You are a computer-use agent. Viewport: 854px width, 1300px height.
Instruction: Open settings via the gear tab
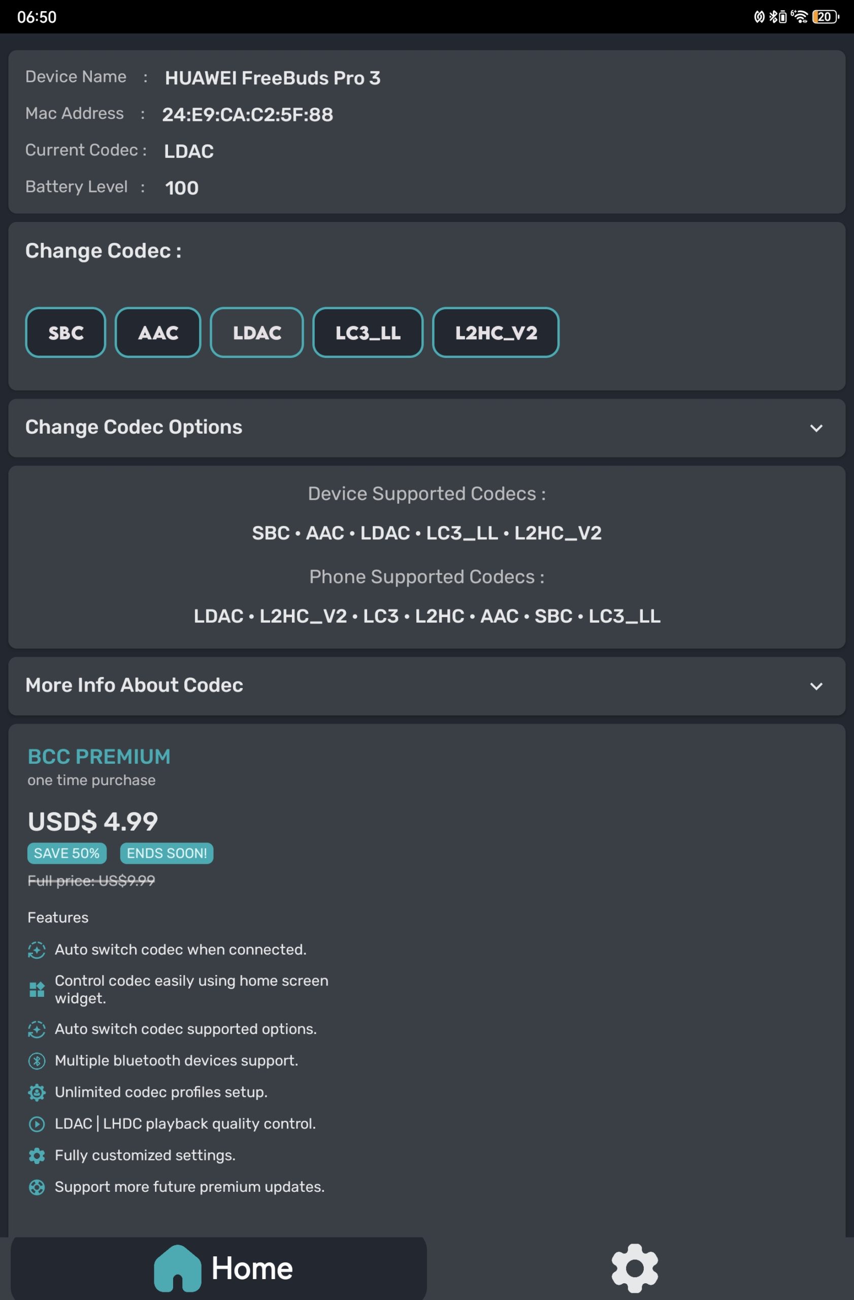(x=635, y=1269)
